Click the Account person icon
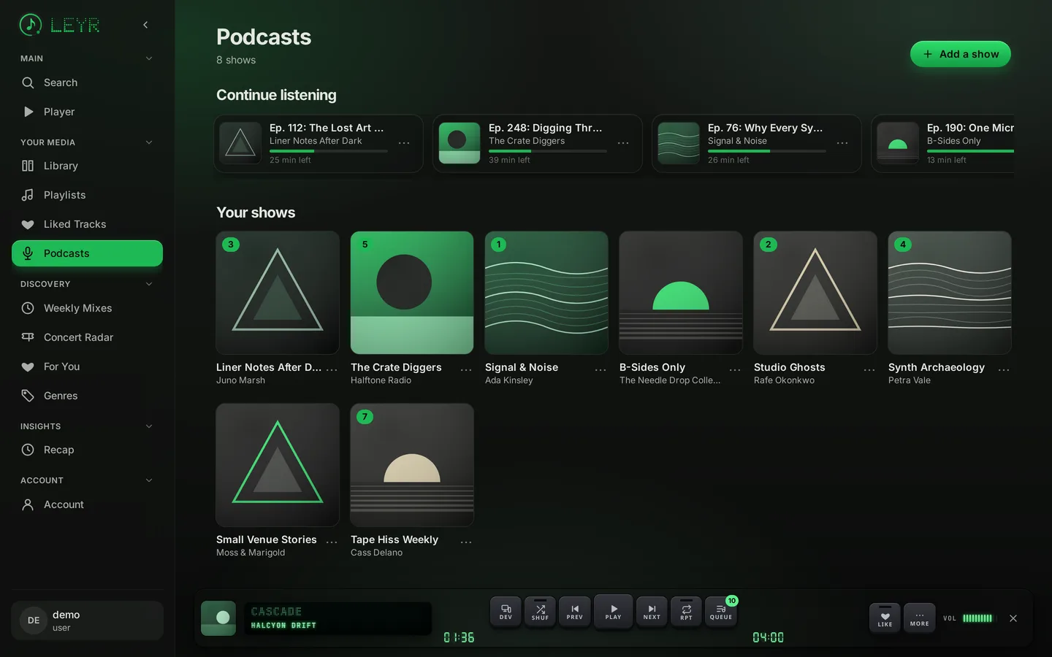 (x=28, y=504)
